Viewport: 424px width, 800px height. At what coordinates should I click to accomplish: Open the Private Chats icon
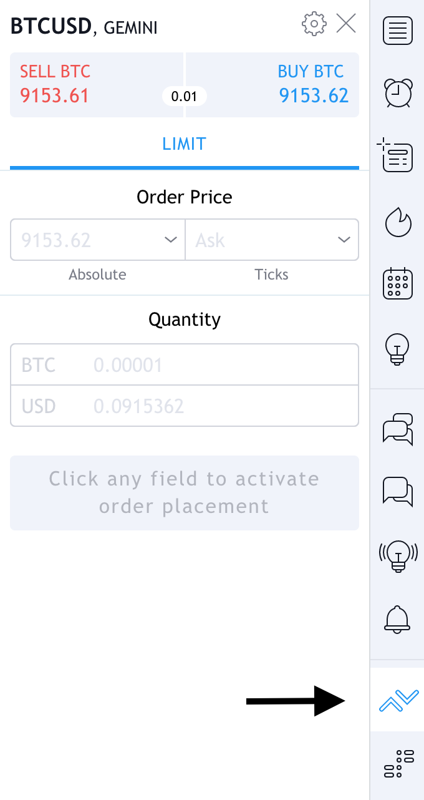point(397,491)
